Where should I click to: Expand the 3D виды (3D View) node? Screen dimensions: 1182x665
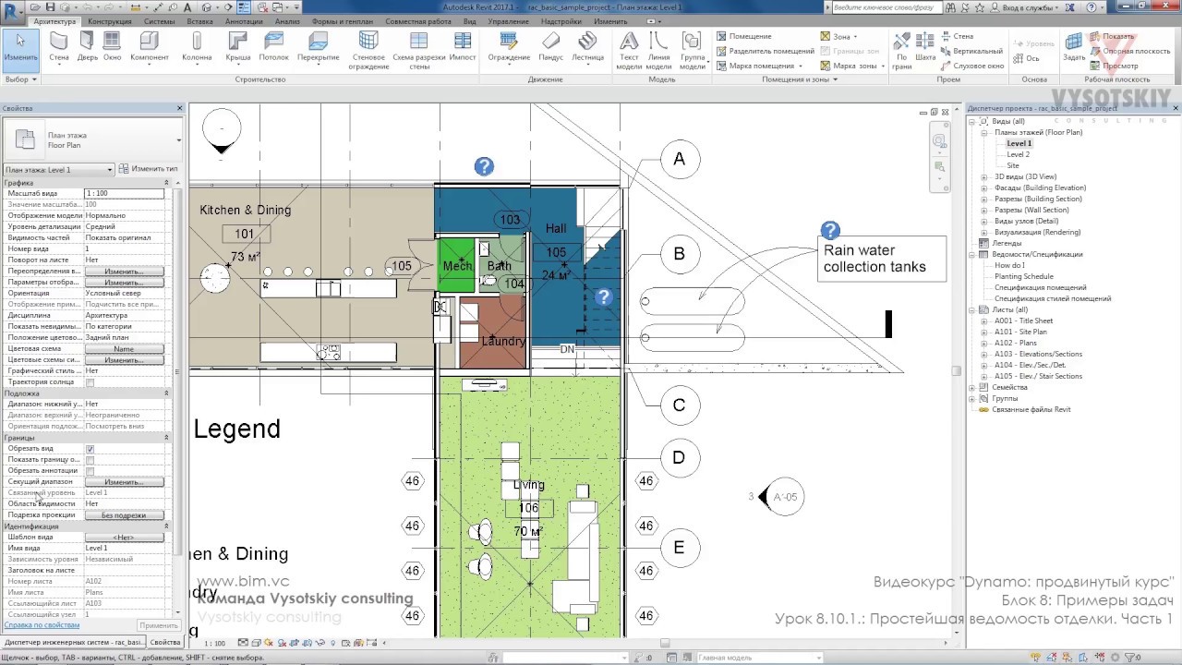pyautogui.click(x=984, y=176)
